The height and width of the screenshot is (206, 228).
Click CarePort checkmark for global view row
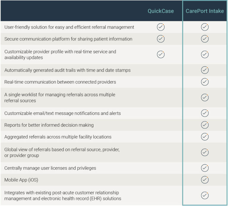tap(205, 152)
